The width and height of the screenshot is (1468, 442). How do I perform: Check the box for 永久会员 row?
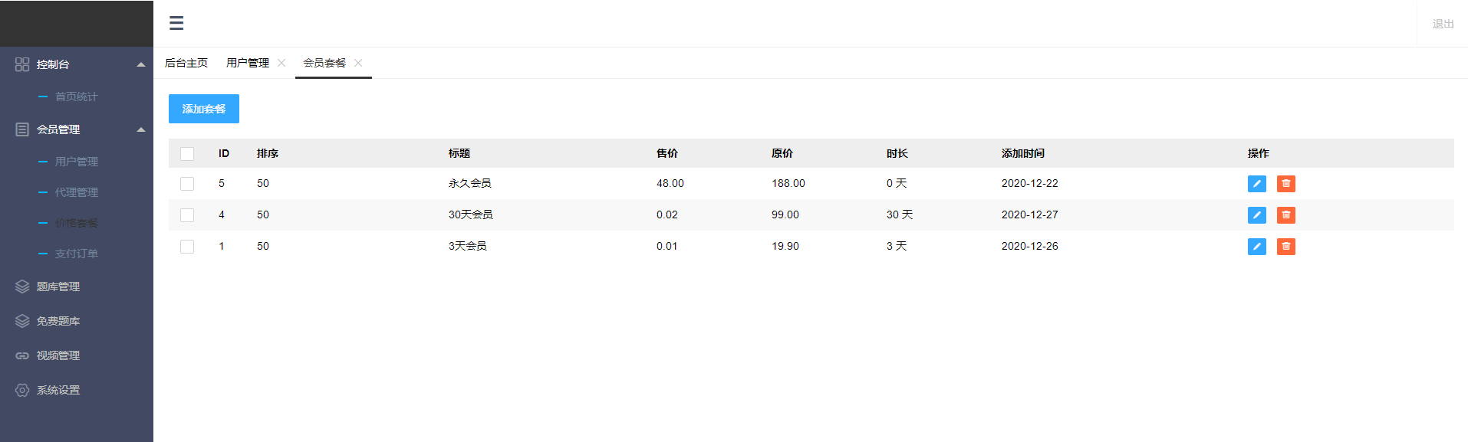(187, 184)
